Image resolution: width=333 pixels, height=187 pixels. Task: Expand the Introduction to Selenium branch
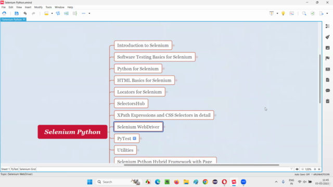click(x=173, y=45)
